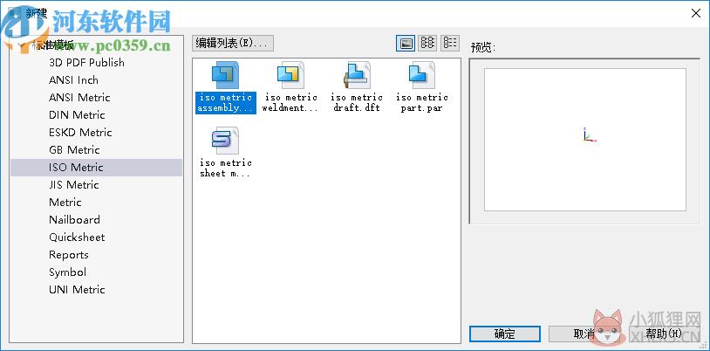Click the assembly preview thumbnail area
Screen dimensions: 710x351
pyautogui.click(x=585, y=140)
